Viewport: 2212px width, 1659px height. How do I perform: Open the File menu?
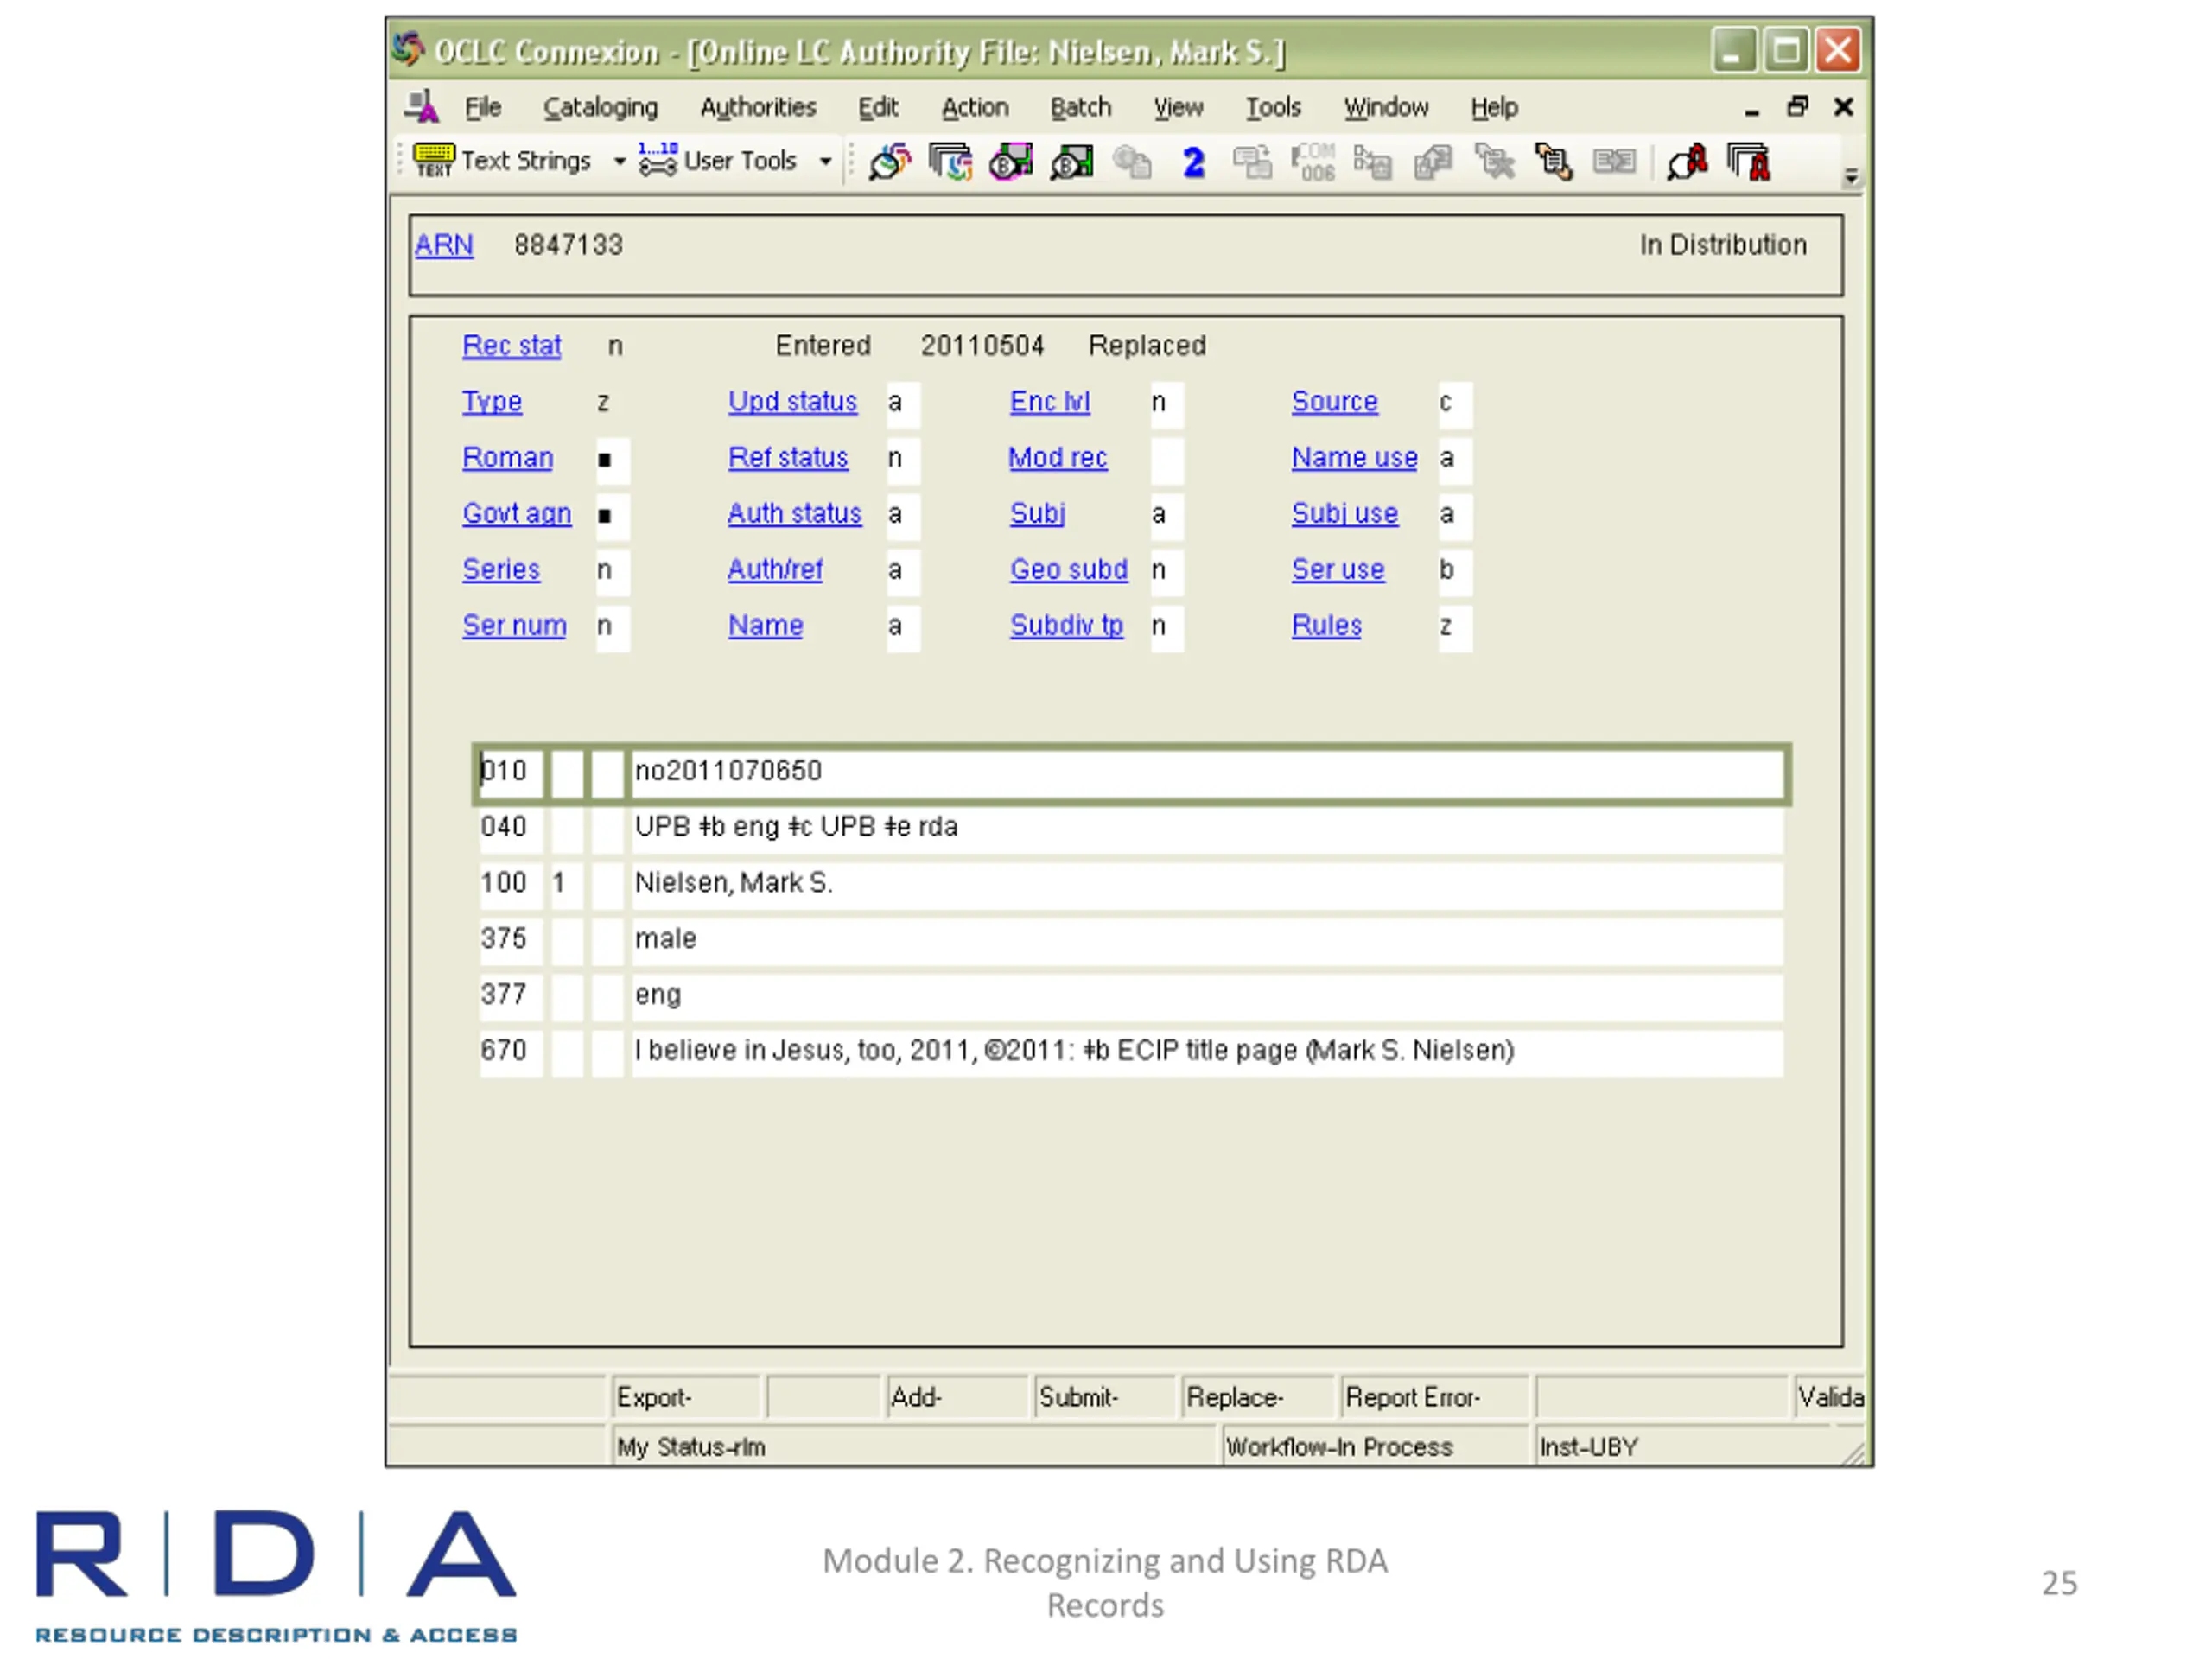pos(483,107)
